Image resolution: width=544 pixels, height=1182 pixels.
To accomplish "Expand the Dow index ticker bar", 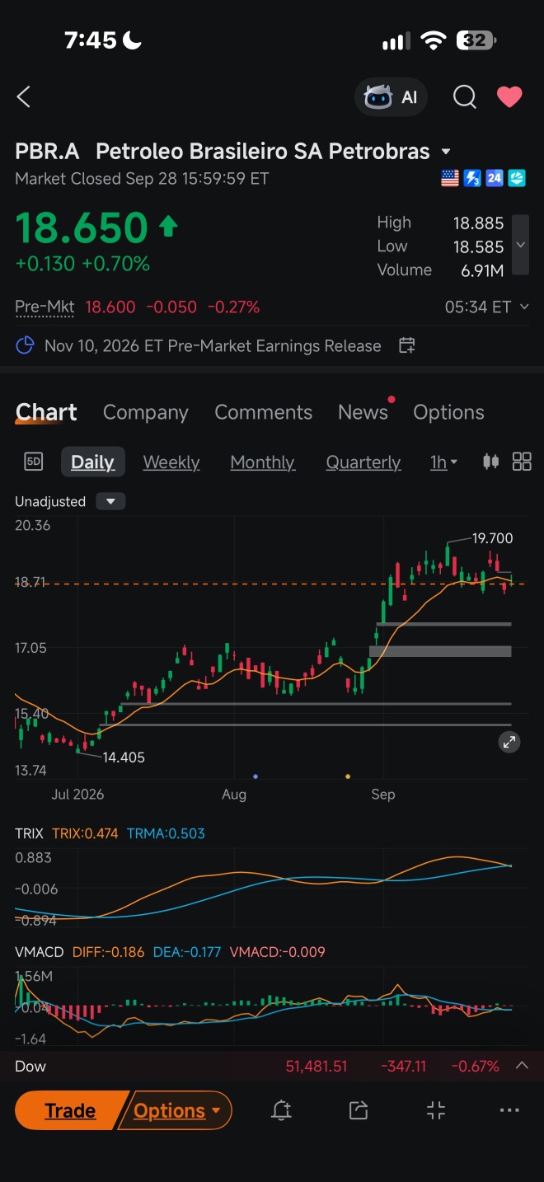I will click(522, 1066).
